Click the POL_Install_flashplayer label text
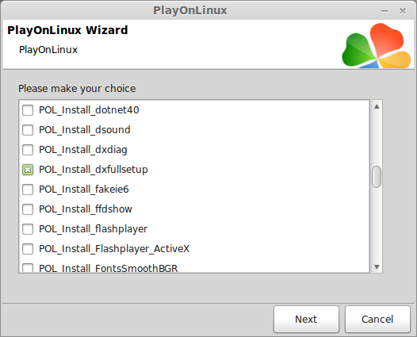 (93, 229)
